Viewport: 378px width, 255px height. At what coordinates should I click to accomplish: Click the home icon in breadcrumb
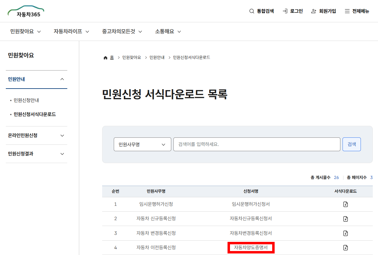click(106, 58)
